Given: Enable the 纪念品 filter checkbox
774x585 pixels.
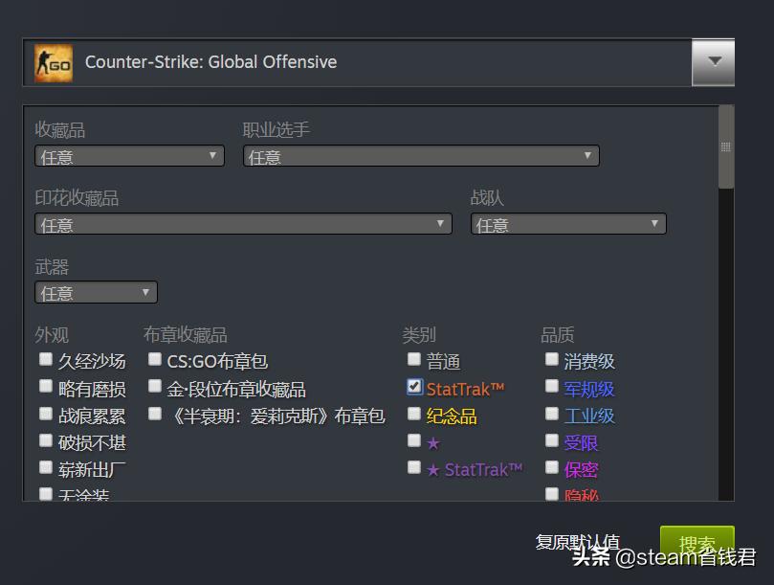Looking at the screenshot, I should coord(414,414).
